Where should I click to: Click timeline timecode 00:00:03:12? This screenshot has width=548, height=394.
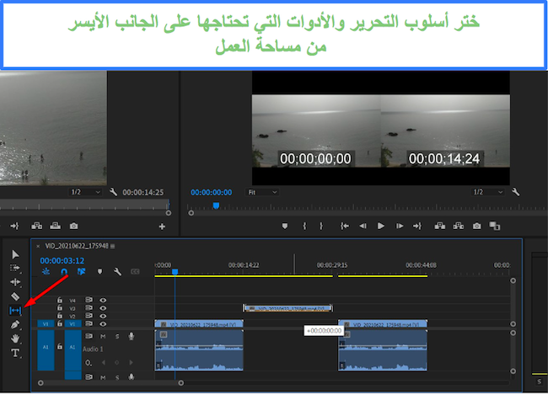(x=62, y=261)
